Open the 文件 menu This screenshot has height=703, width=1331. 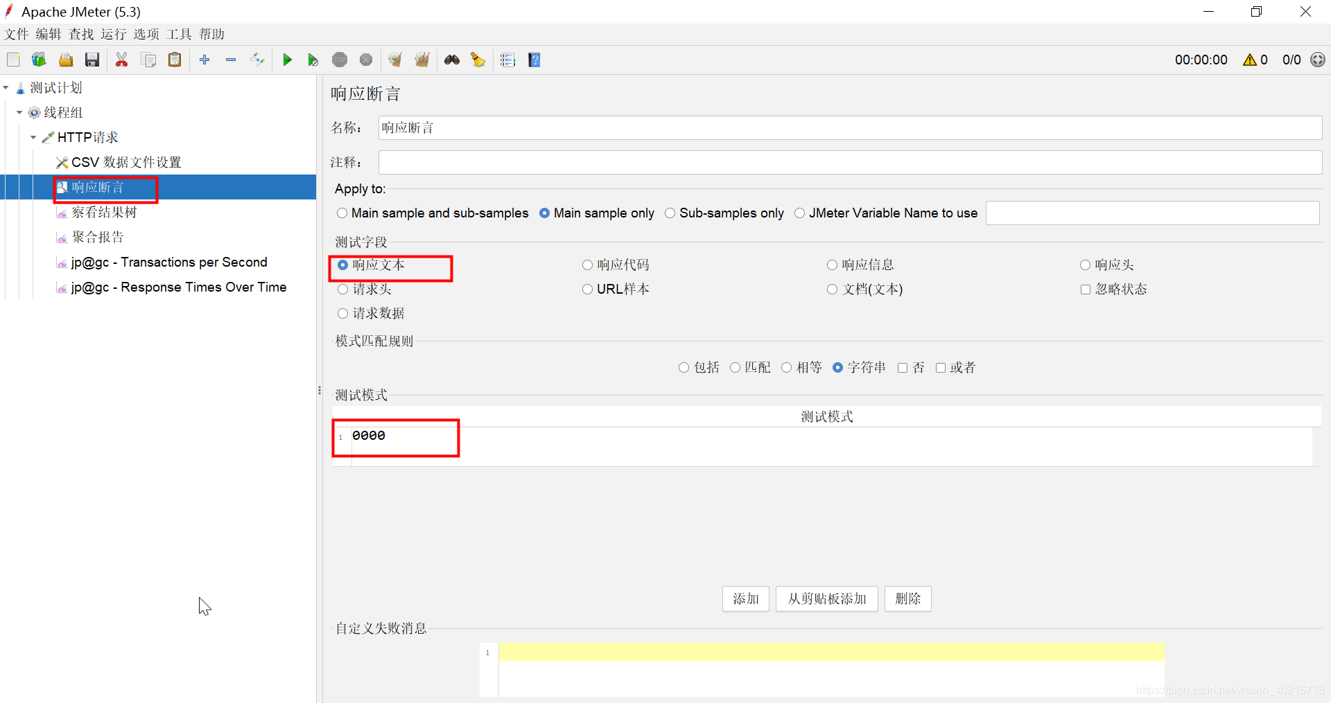(x=16, y=34)
